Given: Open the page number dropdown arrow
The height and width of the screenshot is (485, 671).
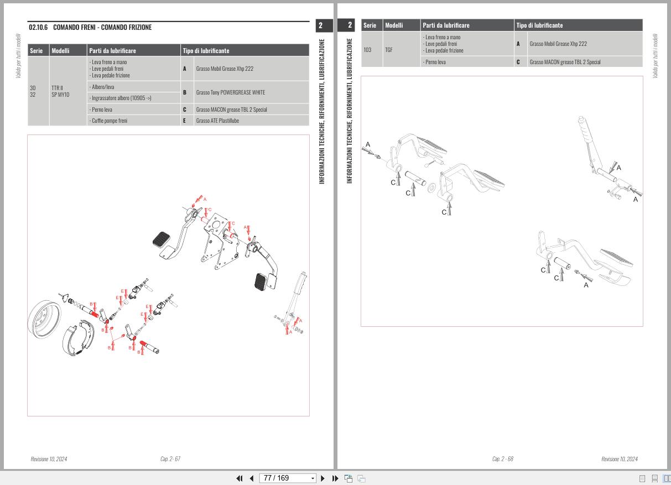Looking at the screenshot, I should (x=313, y=478).
